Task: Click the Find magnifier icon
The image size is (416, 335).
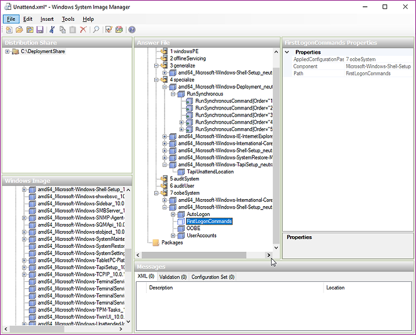Action: point(96,29)
